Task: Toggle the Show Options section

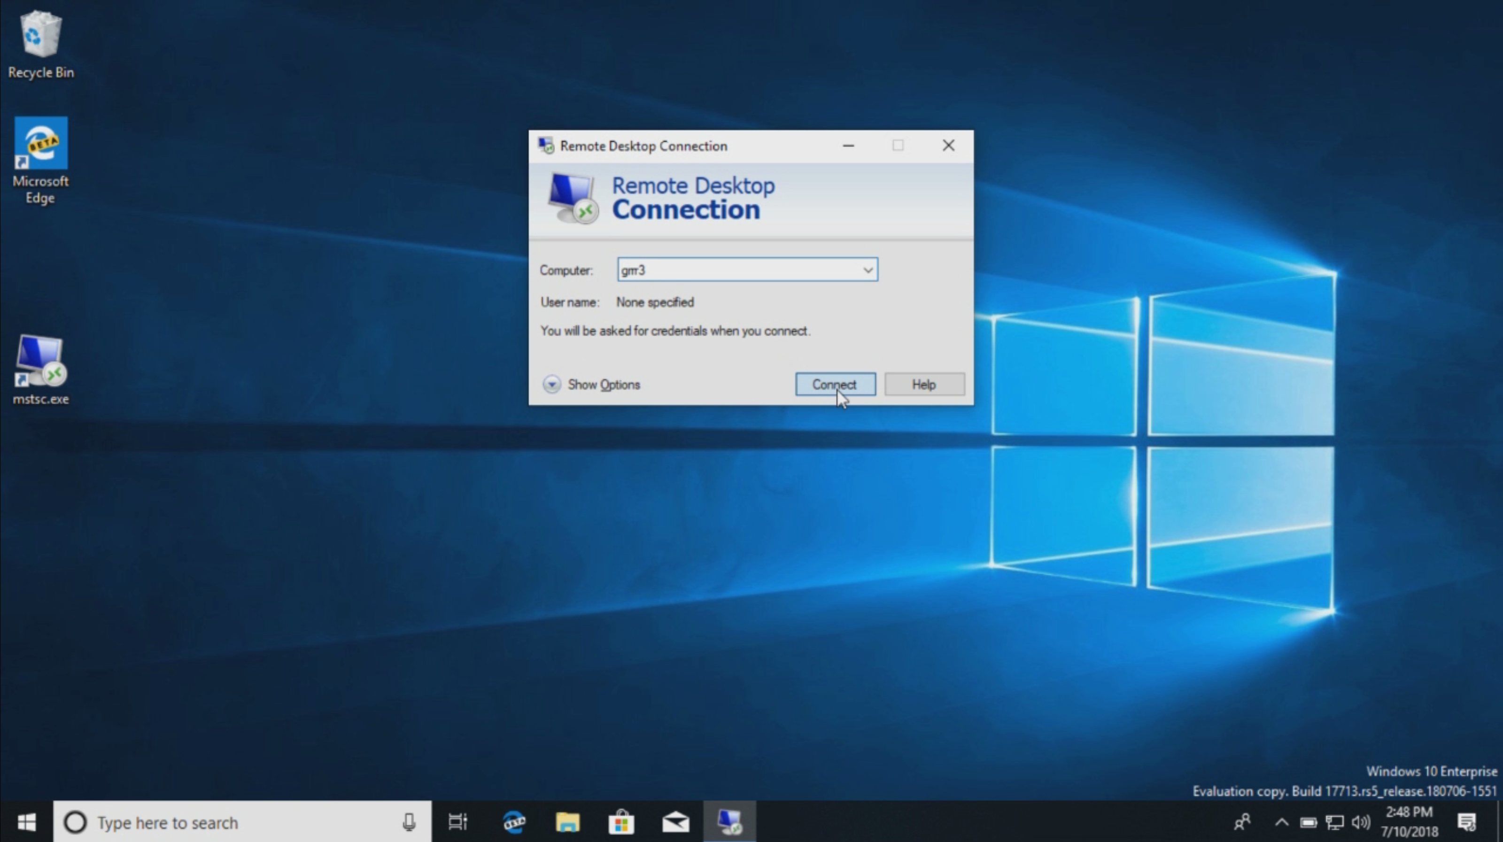Action: 594,384
